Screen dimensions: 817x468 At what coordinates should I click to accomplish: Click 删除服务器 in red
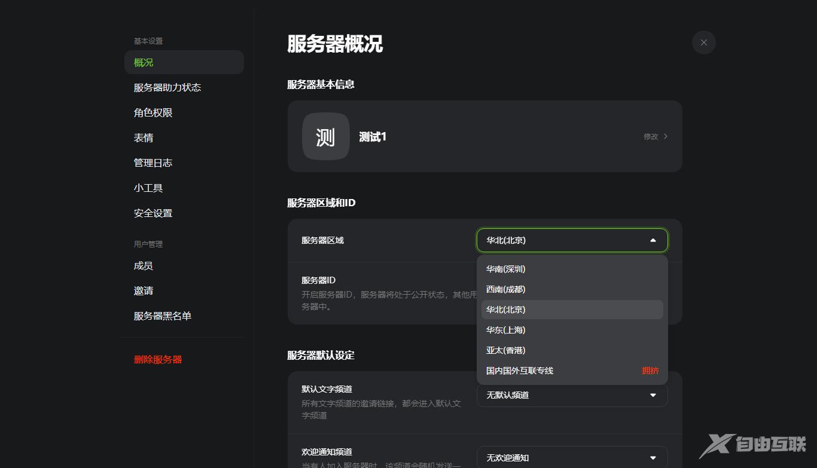pos(158,359)
